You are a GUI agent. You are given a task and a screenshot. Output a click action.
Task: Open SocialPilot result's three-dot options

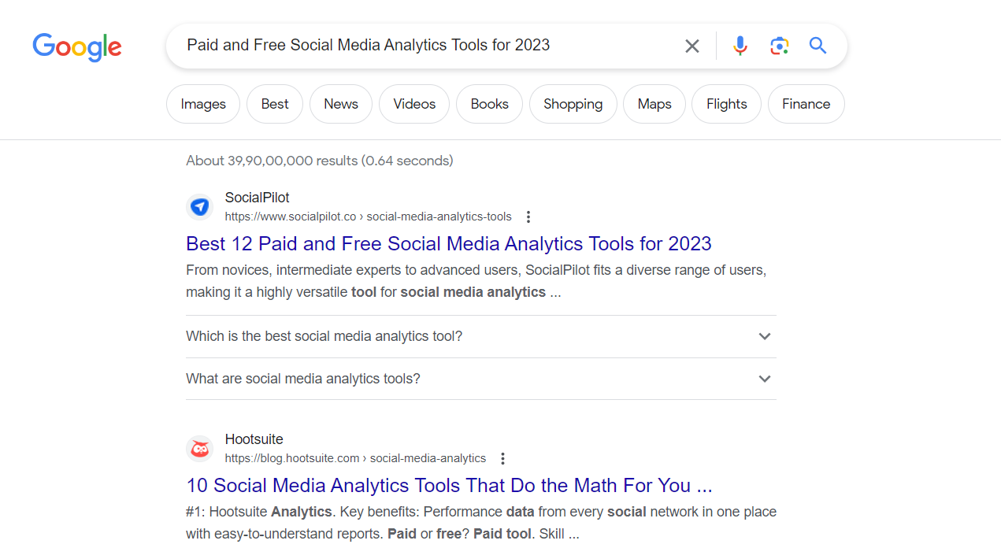coord(528,217)
